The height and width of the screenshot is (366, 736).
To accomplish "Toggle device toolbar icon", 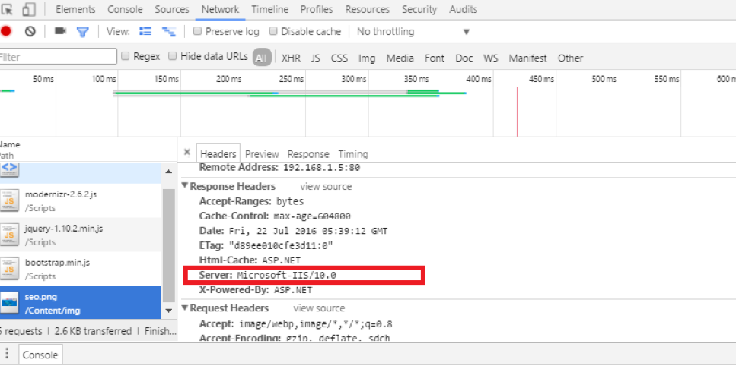I will tap(29, 10).
